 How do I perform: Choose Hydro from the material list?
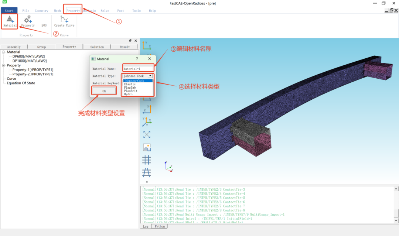tap(138, 94)
